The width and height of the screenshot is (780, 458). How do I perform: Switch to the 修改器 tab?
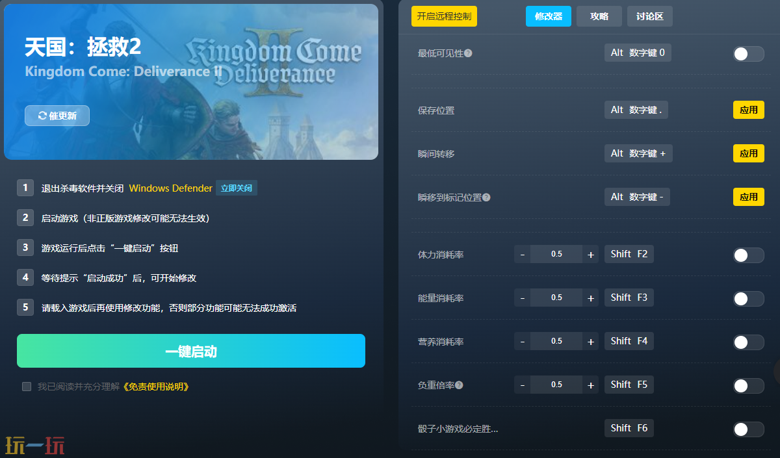tap(549, 16)
